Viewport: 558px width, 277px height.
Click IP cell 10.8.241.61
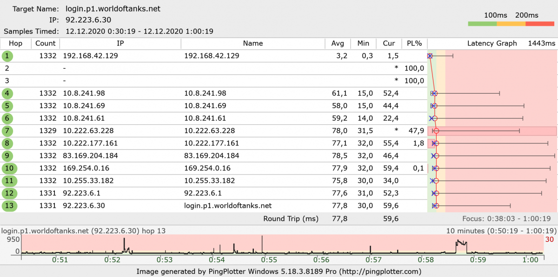84,119
